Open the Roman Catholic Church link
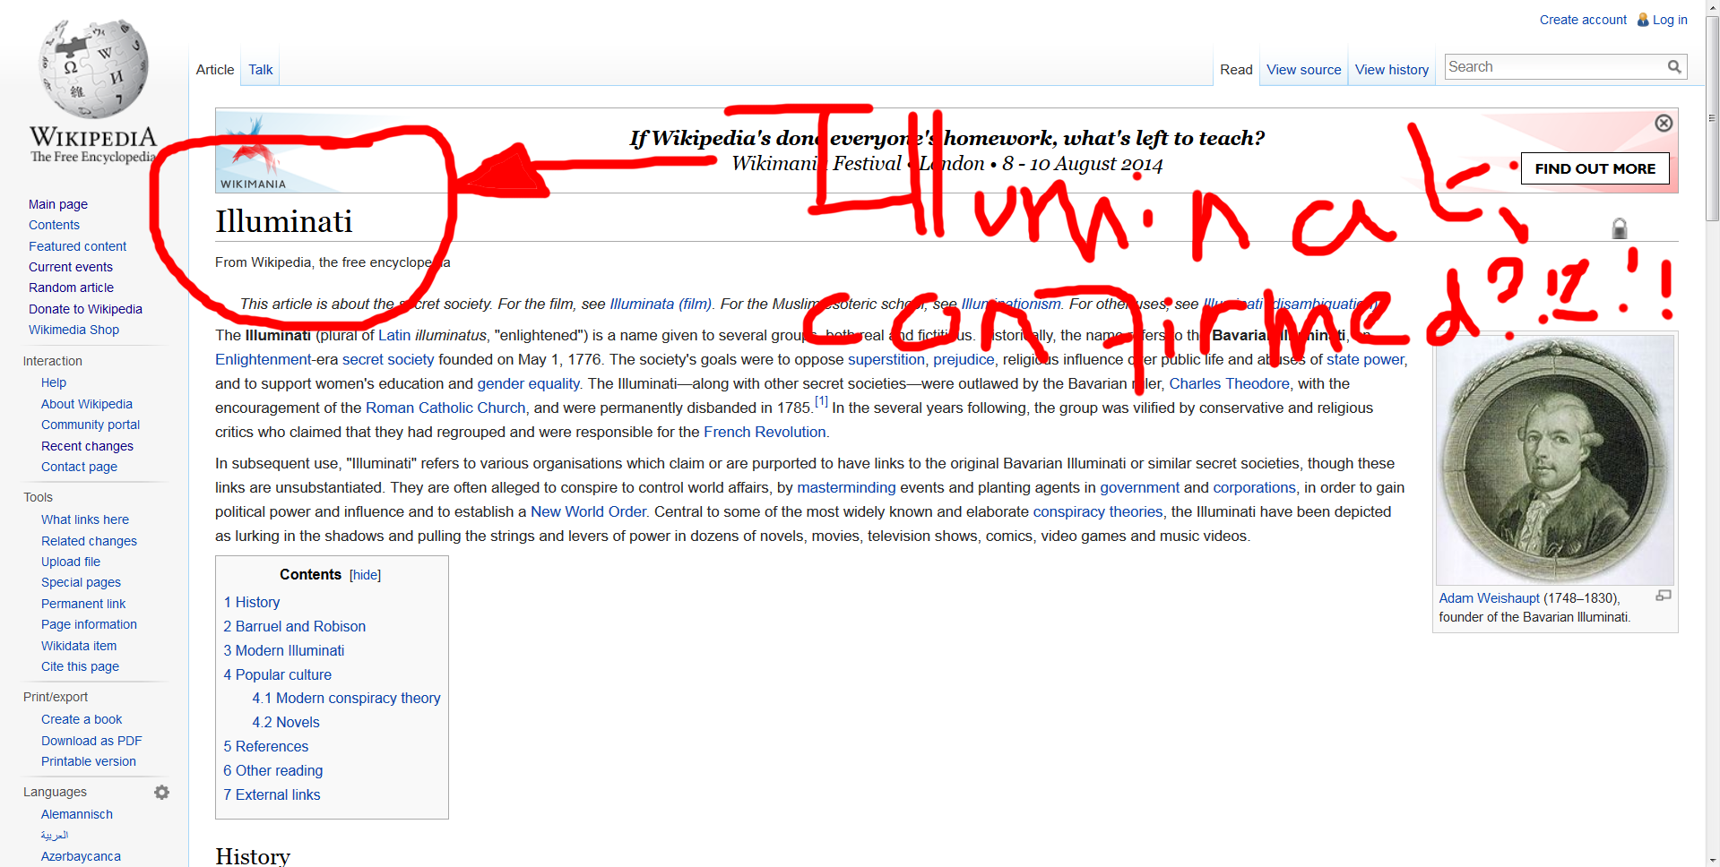The width and height of the screenshot is (1720, 867). point(445,408)
